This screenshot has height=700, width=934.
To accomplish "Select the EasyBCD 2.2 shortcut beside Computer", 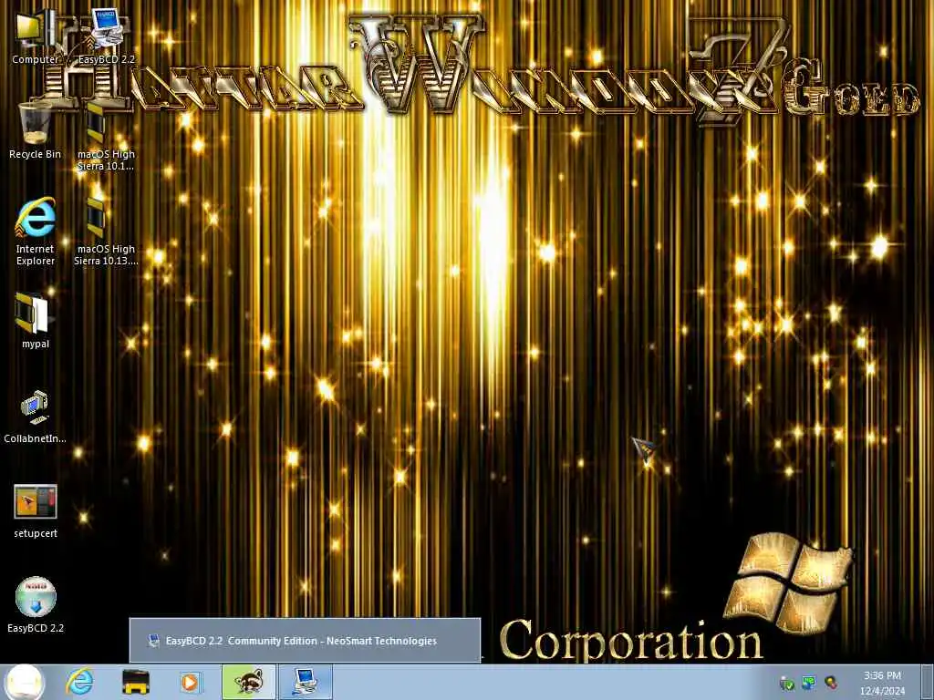I will coord(106,36).
